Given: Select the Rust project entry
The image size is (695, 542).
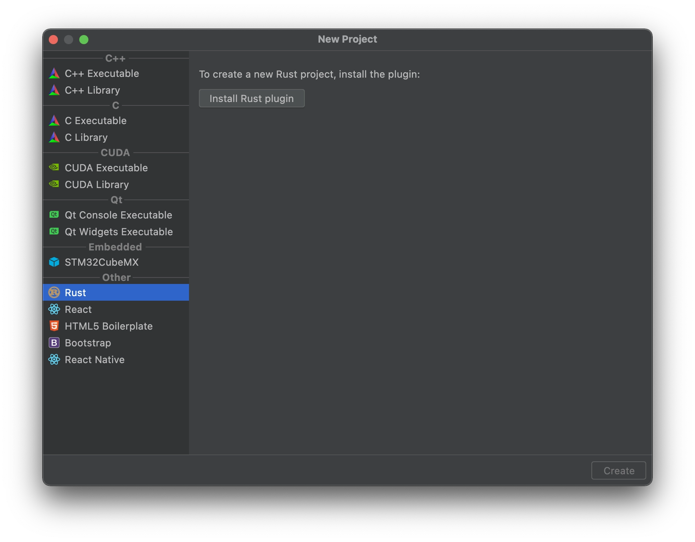Looking at the screenshot, I should 116,292.
